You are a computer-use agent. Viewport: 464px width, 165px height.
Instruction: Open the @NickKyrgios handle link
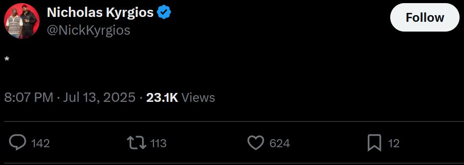point(88,30)
